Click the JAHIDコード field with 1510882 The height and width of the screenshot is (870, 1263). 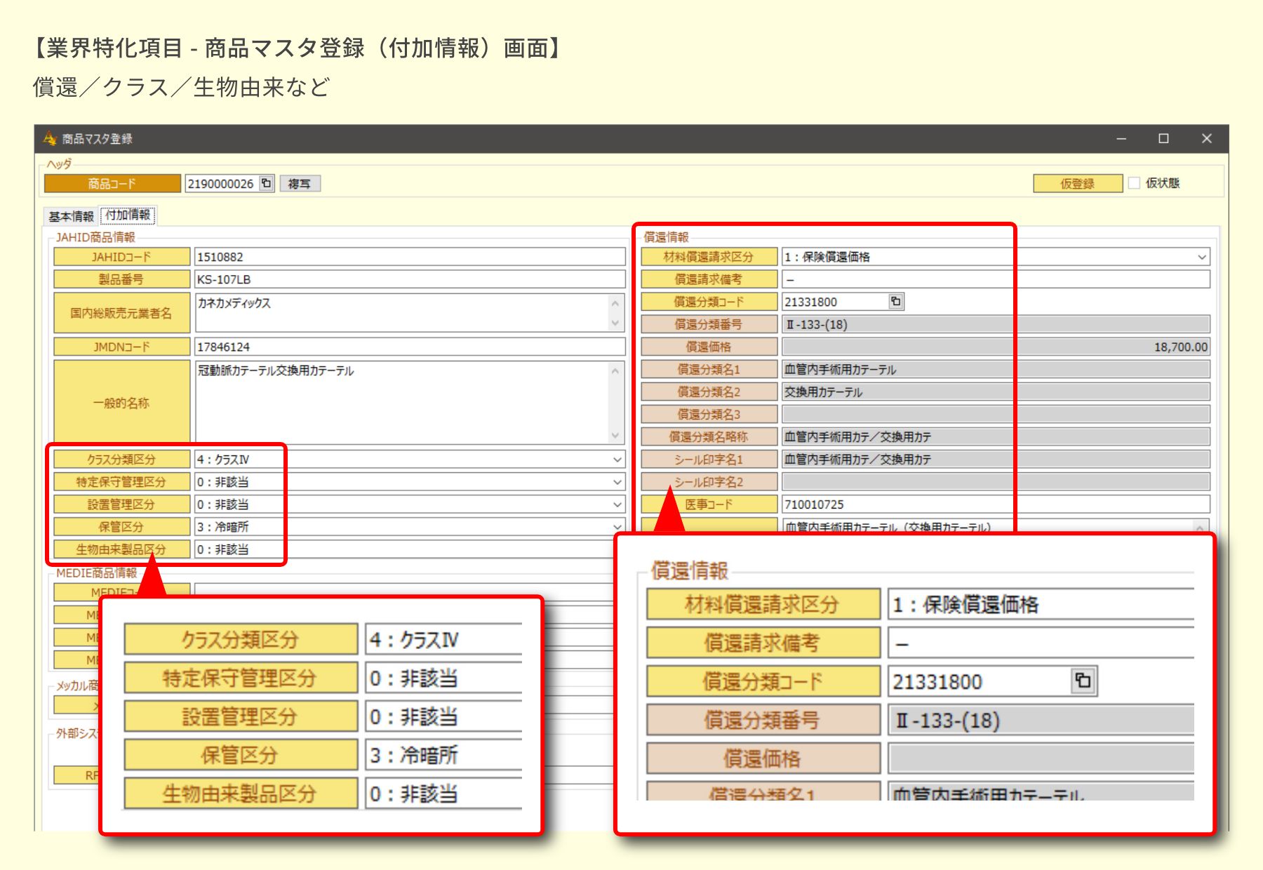(x=409, y=257)
